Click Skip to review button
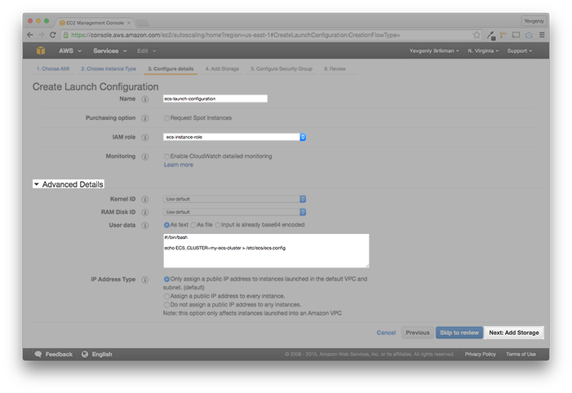The image size is (572, 393). [459, 333]
